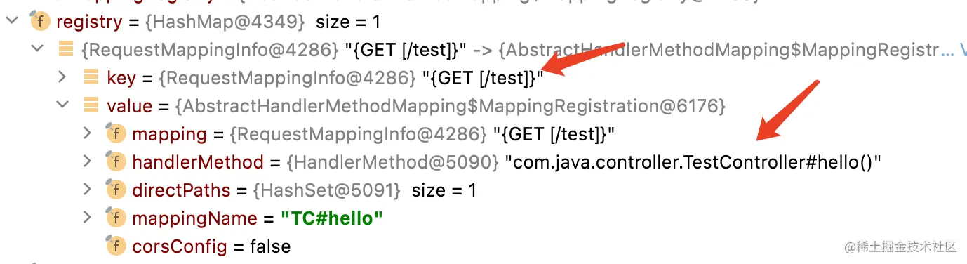Click the field icon beside registry
The height and width of the screenshot is (264, 967).
point(40,22)
